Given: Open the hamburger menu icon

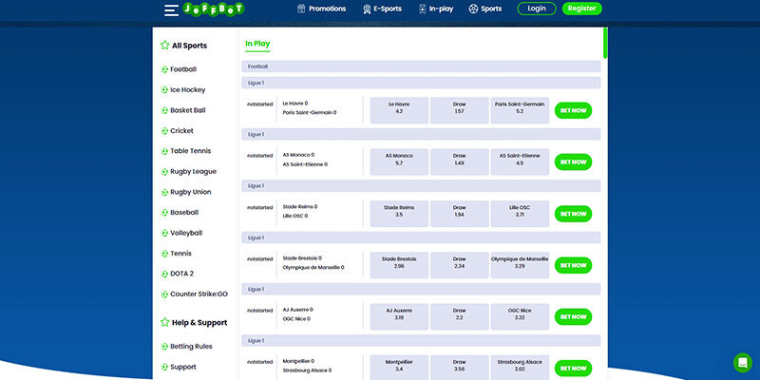Looking at the screenshot, I should (x=171, y=9).
